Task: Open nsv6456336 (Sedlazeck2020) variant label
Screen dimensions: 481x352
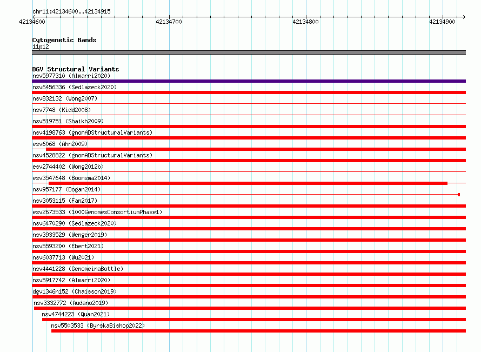Action: [x=75, y=87]
